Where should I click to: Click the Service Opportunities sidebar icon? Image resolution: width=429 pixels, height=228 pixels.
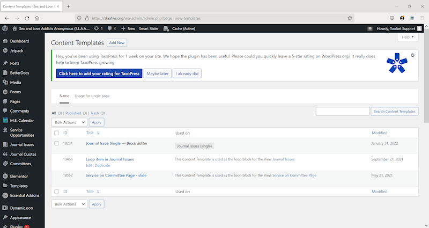(5, 130)
